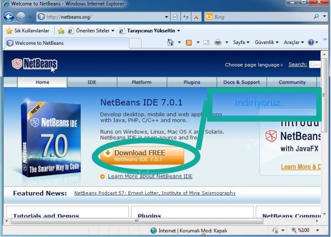
Task: Switch to the Plugins navigation tab
Action: 192,82
